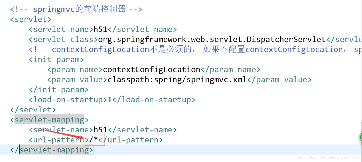Click the closing init-param tag
This screenshot has height=162, width=362.
58,89
